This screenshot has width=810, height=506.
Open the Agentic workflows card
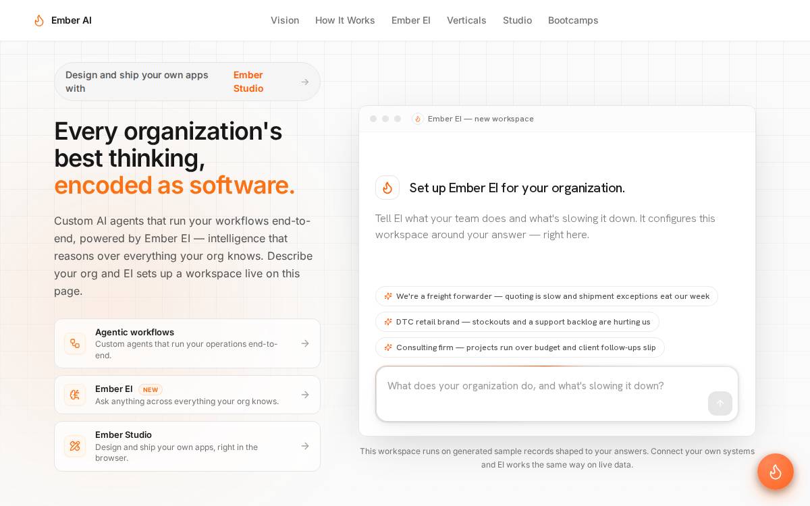pos(187,343)
